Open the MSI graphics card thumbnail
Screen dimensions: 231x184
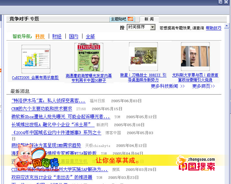coord(143,57)
